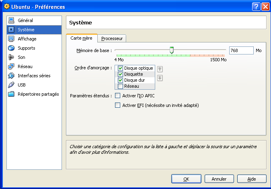Open the Supports disc icon

click(11, 48)
